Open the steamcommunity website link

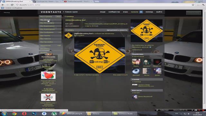pyautogui.click(x=106, y=24)
